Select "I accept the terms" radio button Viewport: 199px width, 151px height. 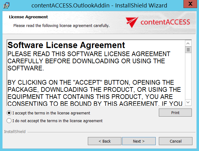click(9, 113)
